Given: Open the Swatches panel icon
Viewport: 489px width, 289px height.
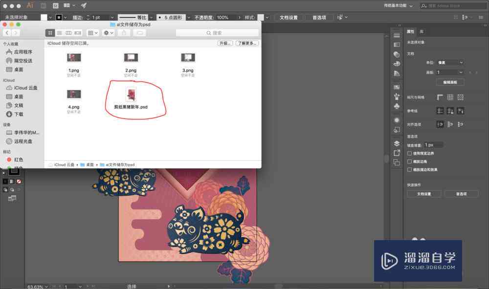Looking at the screenshot, I should pyautogui.click(x=397, y=87).
